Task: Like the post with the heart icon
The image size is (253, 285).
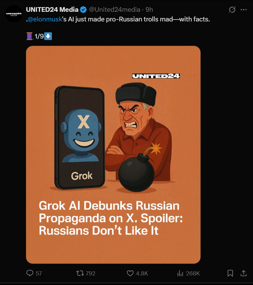Action: (x=130, y=273)
